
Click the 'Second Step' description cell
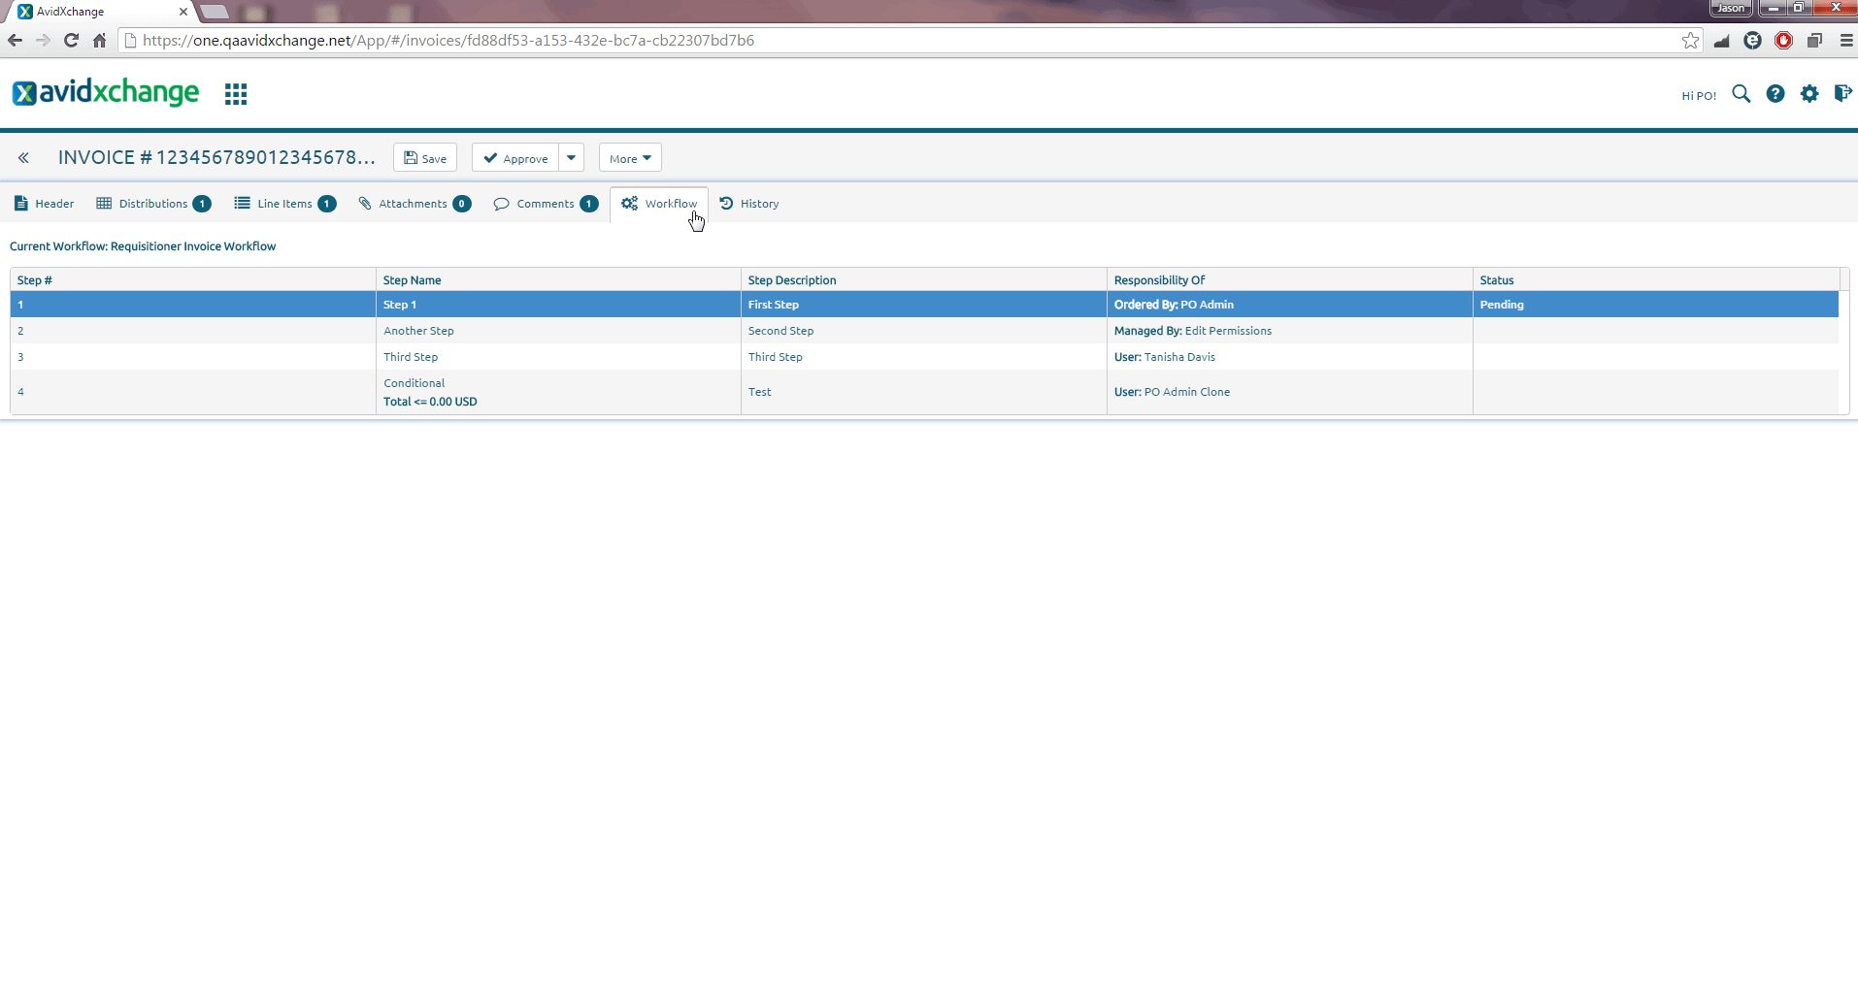pos(924,331)
